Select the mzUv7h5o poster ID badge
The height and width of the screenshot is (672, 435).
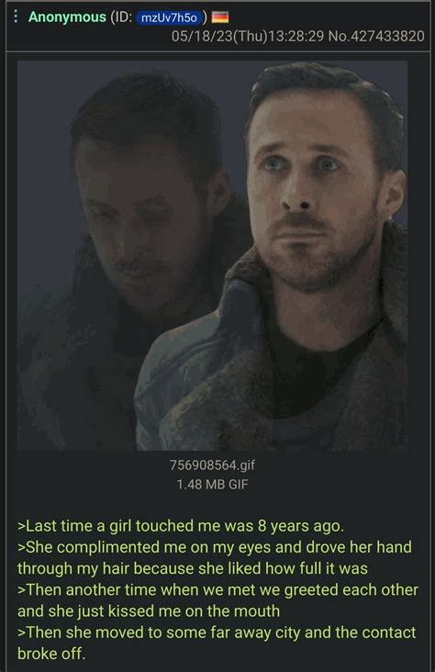click(169, 17)
